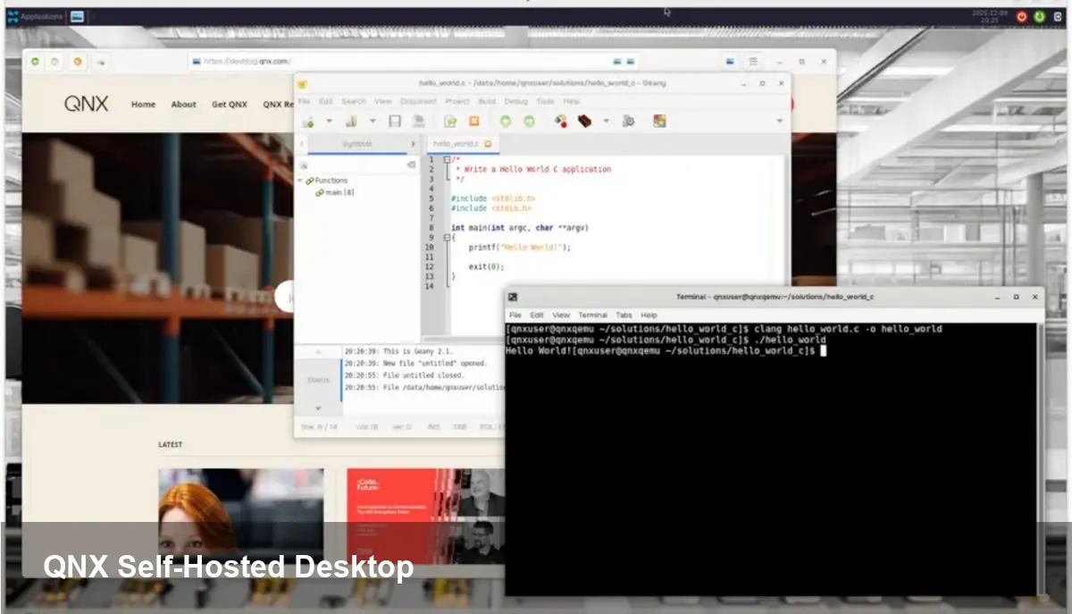Screen dimensions: 1072x614
Task: Create a new file using Geany's toolbar icon
Action: [x=308, y=120]
